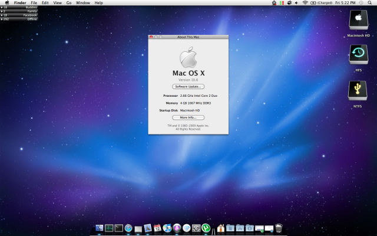This screenshot has width=377, height=236.
Task: Open the green and red bars menu icon
Action: click(282, 2)
